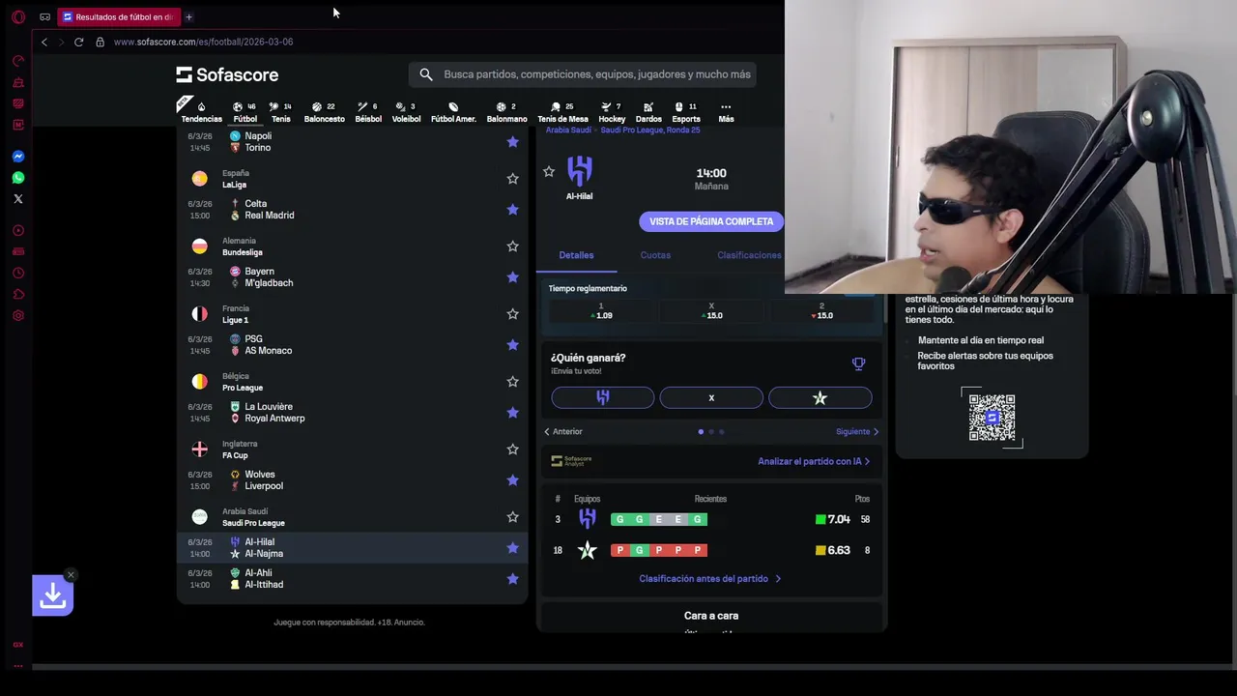
Task: Open Clasificación antes del partido
Action: click(710, 578)
